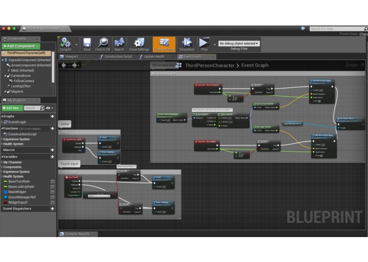Open EventGraph in the Graphs list
The width and height of the screenshot is (368, 262).
[x=17, y=122]
